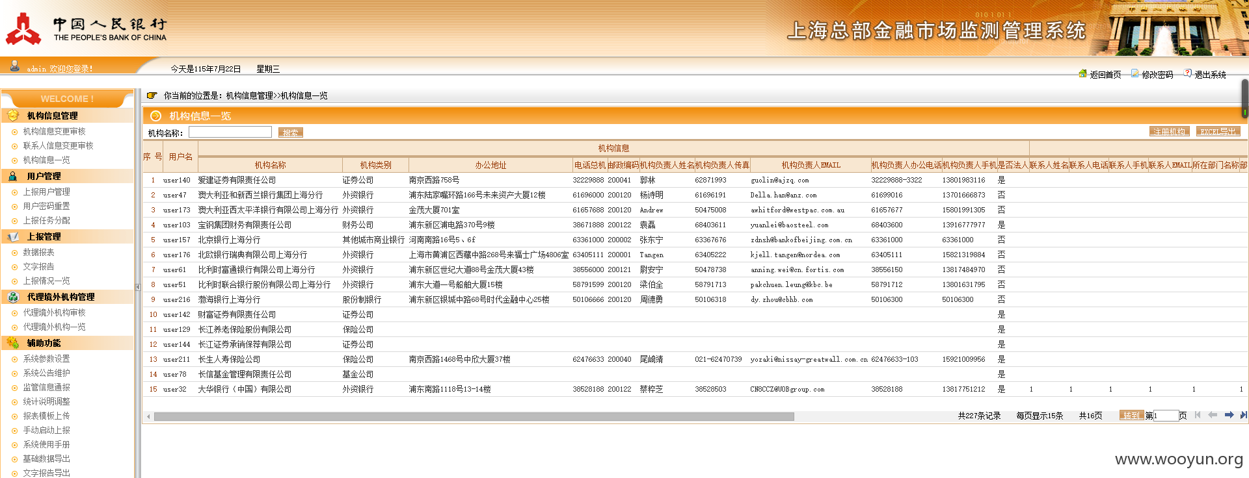1249x478 pixels.
Task: Go to the first page arrow
Action: point(1198,415)
